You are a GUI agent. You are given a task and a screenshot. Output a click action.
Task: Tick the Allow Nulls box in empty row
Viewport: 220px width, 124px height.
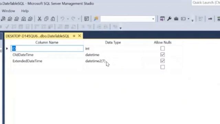tap(163, 67)
